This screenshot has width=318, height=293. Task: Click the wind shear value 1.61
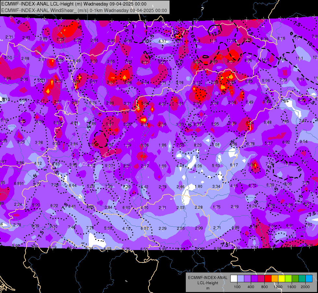tap(180, 104)
